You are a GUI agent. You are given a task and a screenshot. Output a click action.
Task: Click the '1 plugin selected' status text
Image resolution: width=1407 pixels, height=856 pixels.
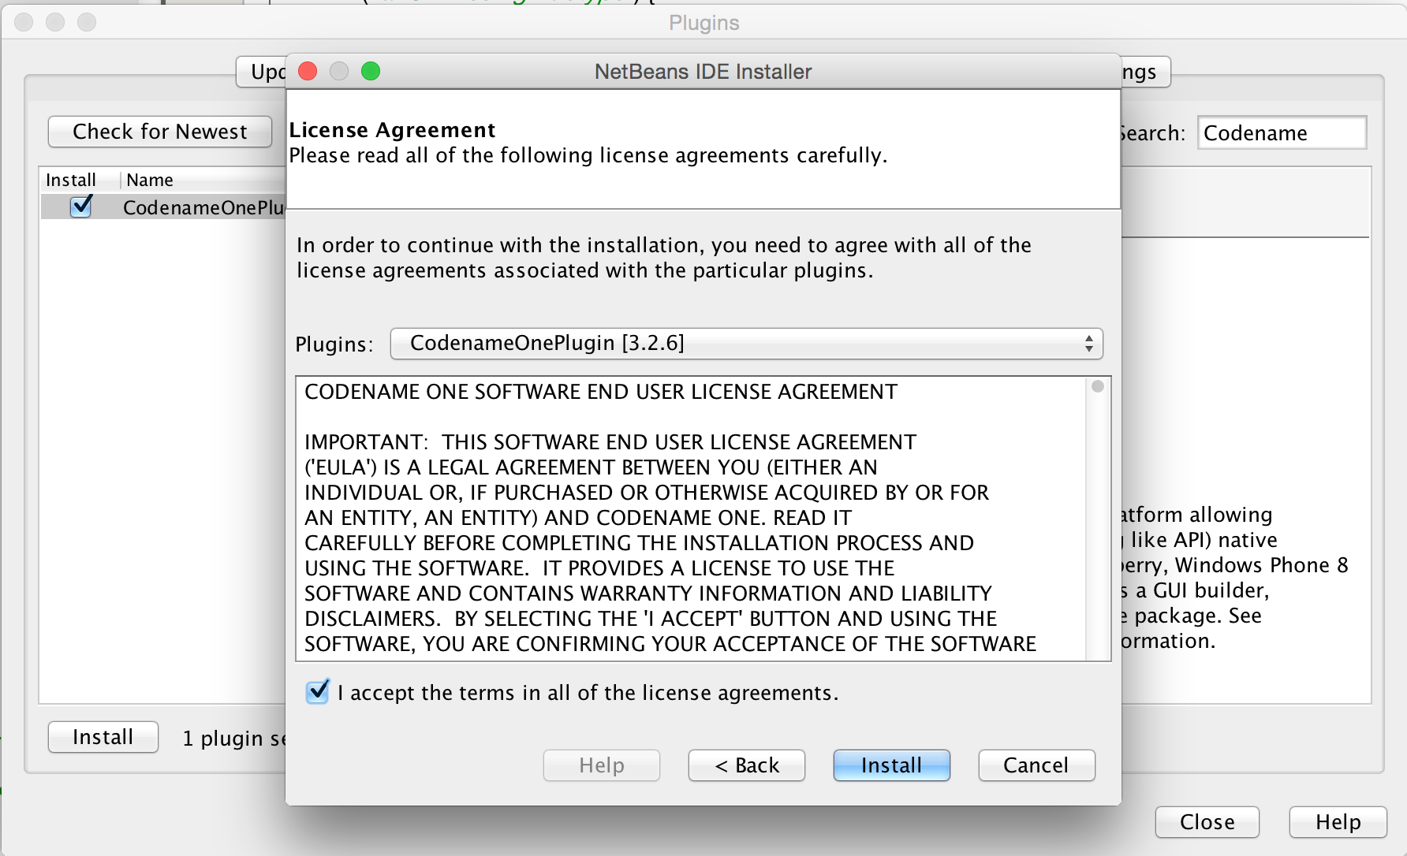(x=234, y=739)
